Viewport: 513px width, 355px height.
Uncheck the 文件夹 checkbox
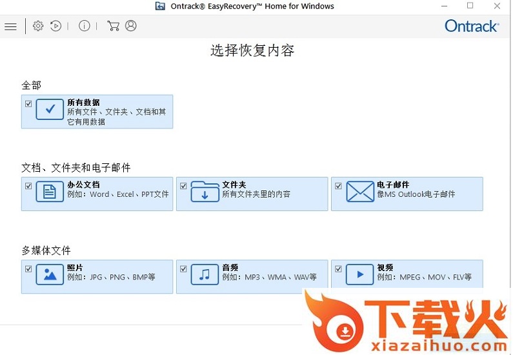pos(183,186)
